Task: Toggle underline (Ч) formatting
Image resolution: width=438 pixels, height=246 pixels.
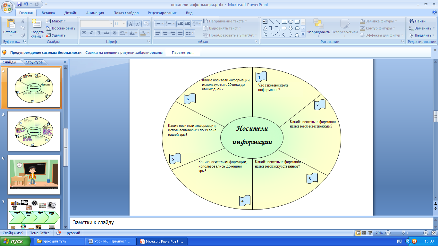Action: [99, 33]
